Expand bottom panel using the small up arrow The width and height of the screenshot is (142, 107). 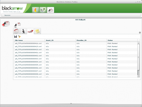pyautogui.click(x=71, y=103)
